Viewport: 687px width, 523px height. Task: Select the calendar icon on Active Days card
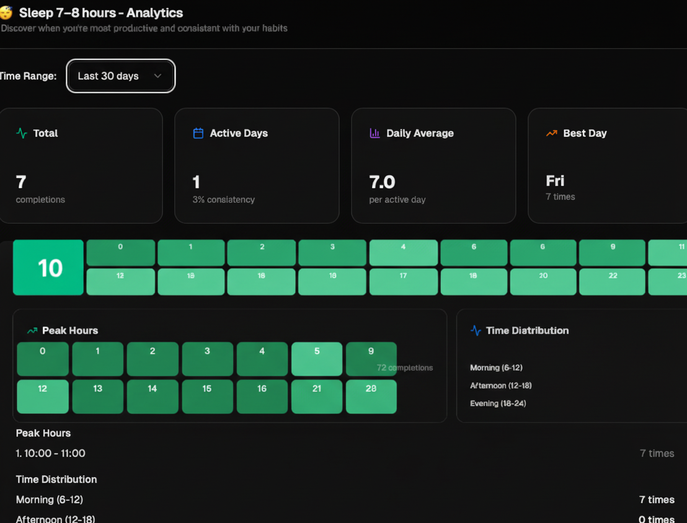pyautogui.click(x=197, y=133)
